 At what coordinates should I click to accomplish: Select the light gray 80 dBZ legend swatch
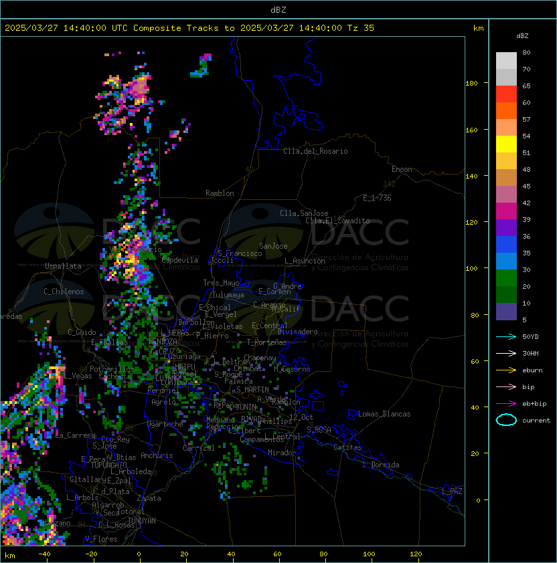tap(506, 61)
